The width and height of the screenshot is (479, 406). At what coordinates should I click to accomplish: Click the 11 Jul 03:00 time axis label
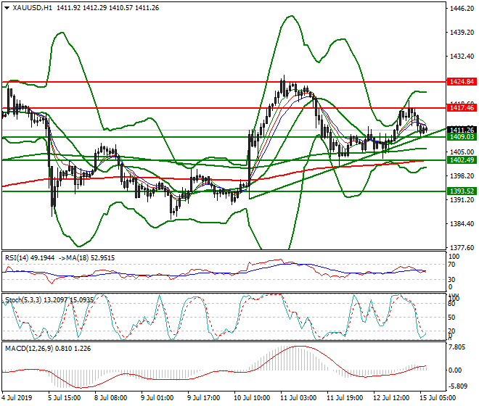coord(298,398)
